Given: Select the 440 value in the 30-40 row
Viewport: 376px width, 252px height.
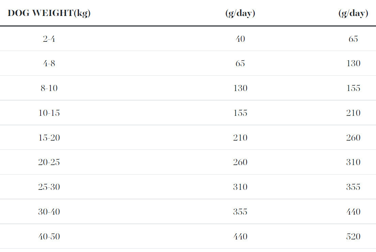Looking at the screenshot, I should (353, 212).
